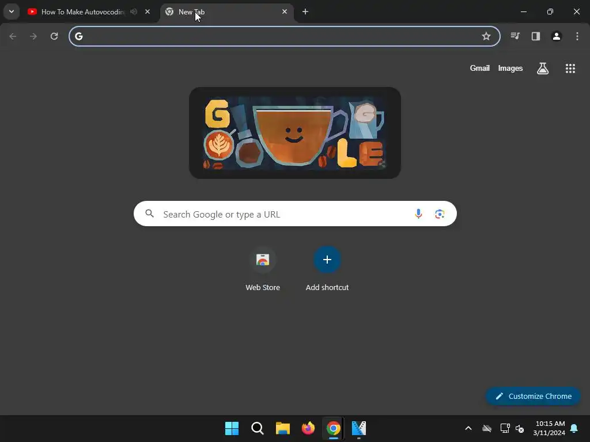Open the Chrome profile avatar menu
Image resolution: width=590 pixels, height=442 pixels.
coord(557,36)
